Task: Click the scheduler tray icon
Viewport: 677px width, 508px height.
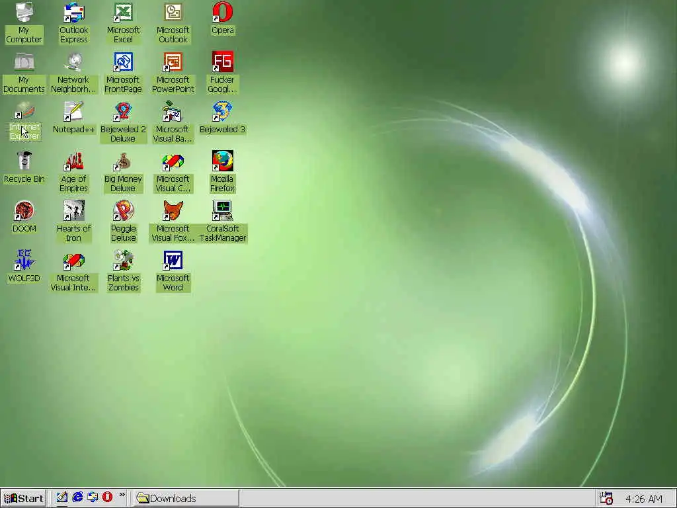Action: pos(607,498)
